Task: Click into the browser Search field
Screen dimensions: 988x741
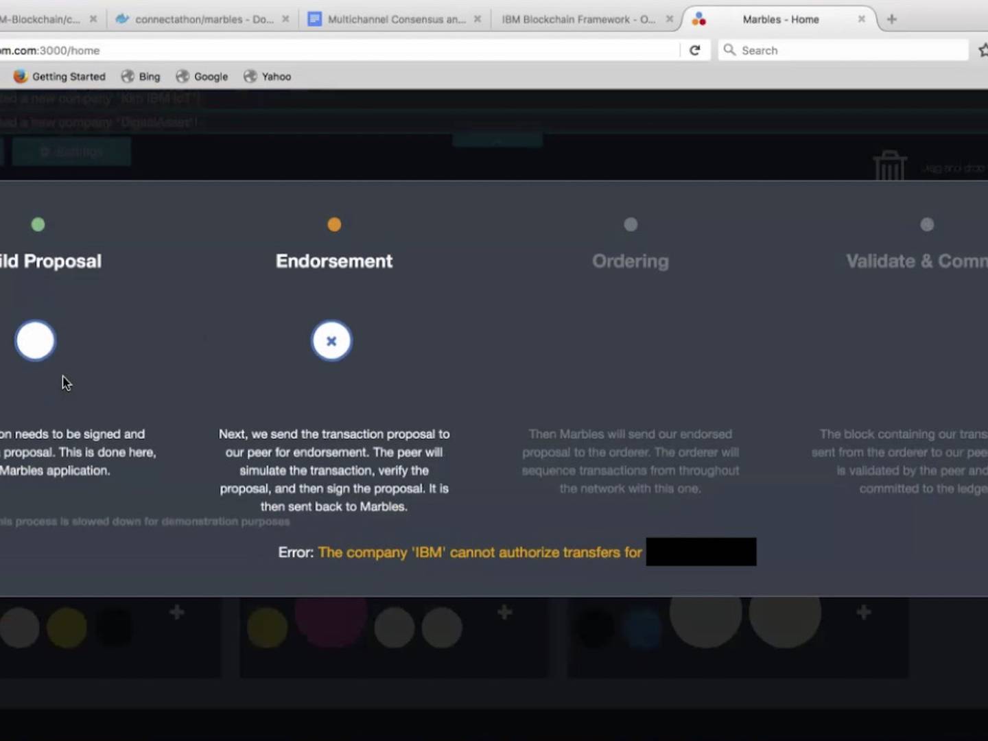Action: tap(843, 50)
